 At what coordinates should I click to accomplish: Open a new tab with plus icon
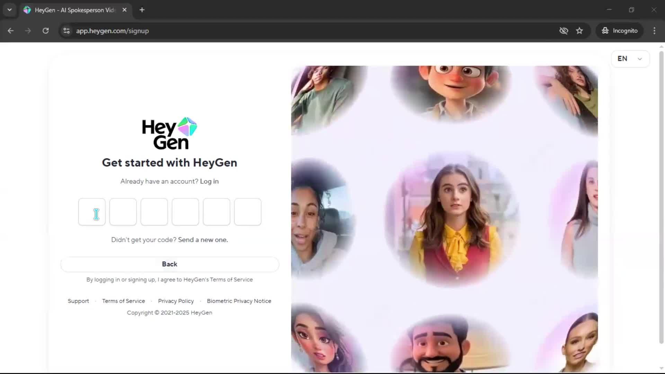point(142,10)
